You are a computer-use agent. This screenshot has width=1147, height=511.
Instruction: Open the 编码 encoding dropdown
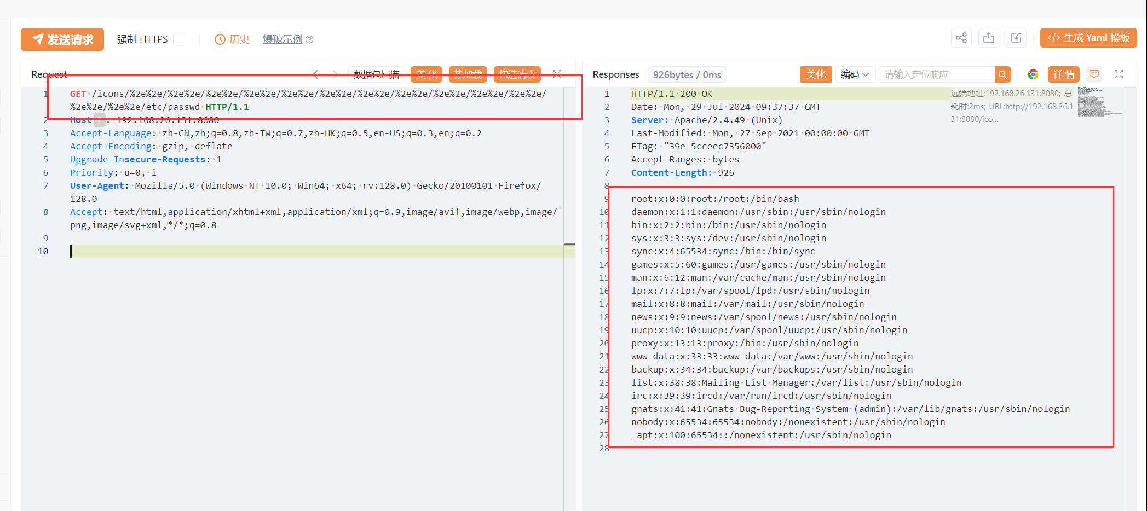click(x=855, y=74)
